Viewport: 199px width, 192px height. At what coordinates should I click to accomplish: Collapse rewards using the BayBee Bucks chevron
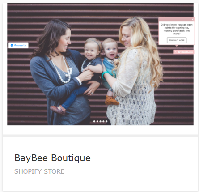tap(176, 52)
